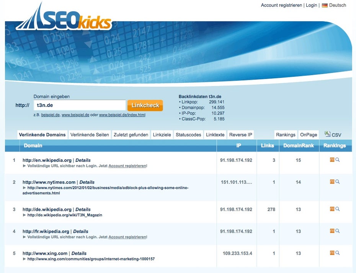The image size is (356, 273).
Task: Switch to the OnPage tab
Action: [x=309, y=135]
